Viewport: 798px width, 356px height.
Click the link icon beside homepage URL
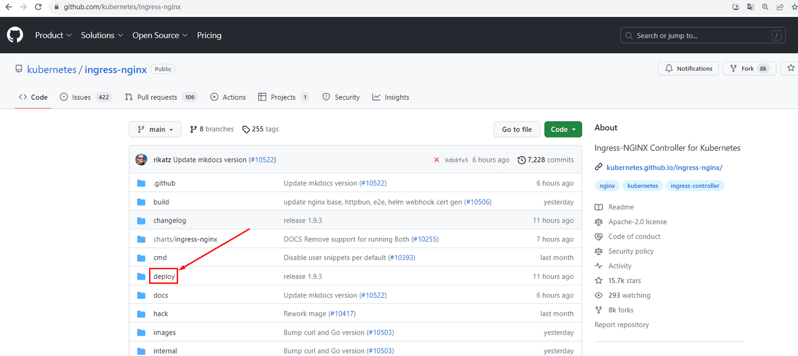(x=598, y=167)
